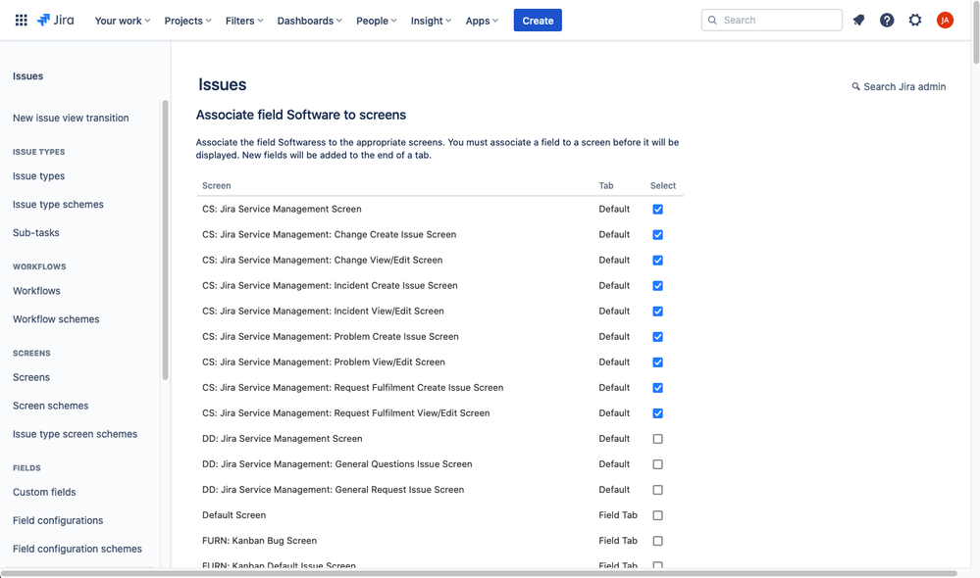Check DD: Jira Service Management Screen checkbox
This screenshot has height=578, width=980.
[657, 439]
